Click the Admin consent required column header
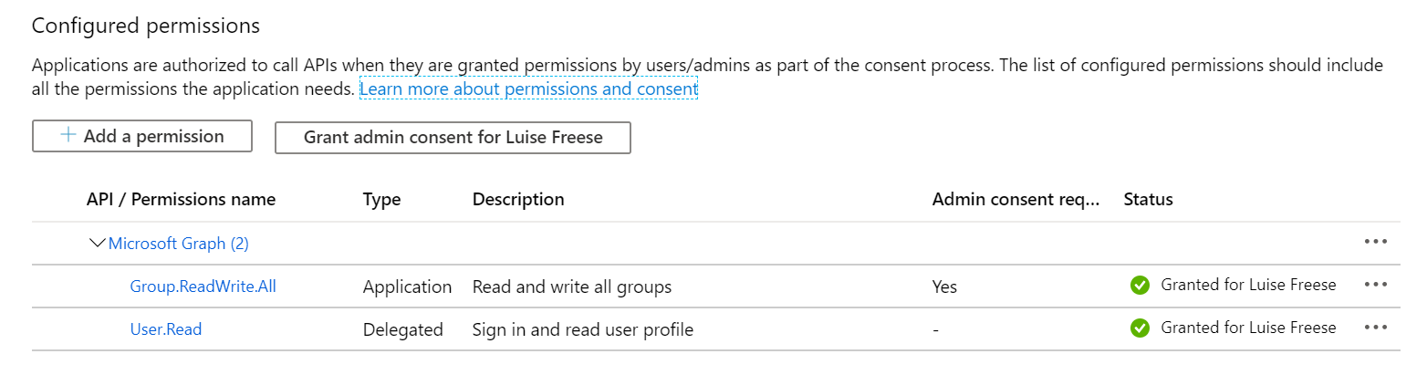This screenshot has width=1427, height=375. 1016,199
